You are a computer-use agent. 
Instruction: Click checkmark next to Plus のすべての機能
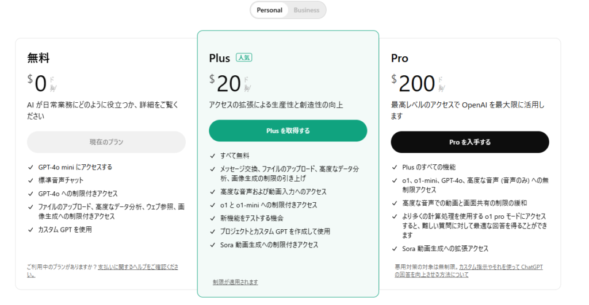point(395,167)
